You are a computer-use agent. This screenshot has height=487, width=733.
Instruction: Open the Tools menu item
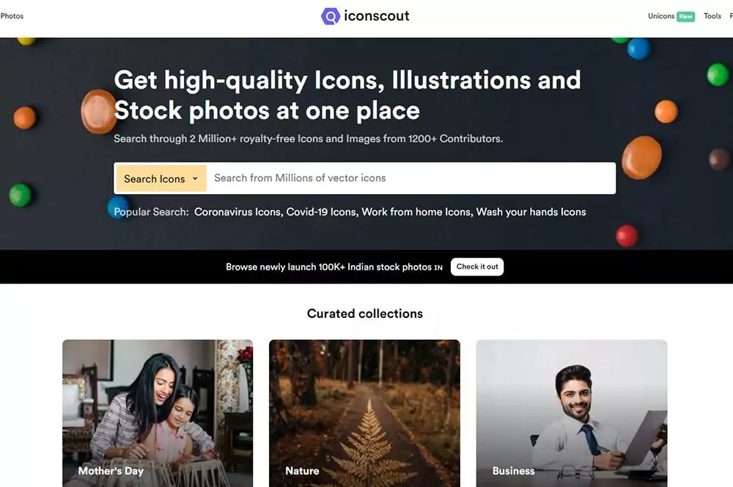[712, 16]
